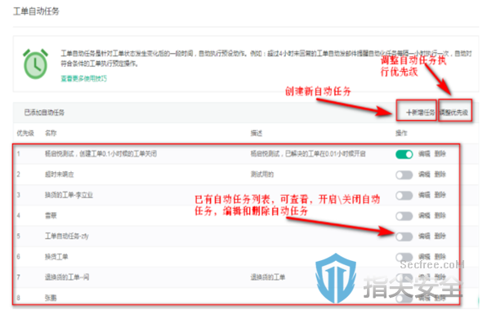This screenshot has width=487, height=314.
Task: Click the description 测试用的 in row 2
Action: tap(262, 175)
